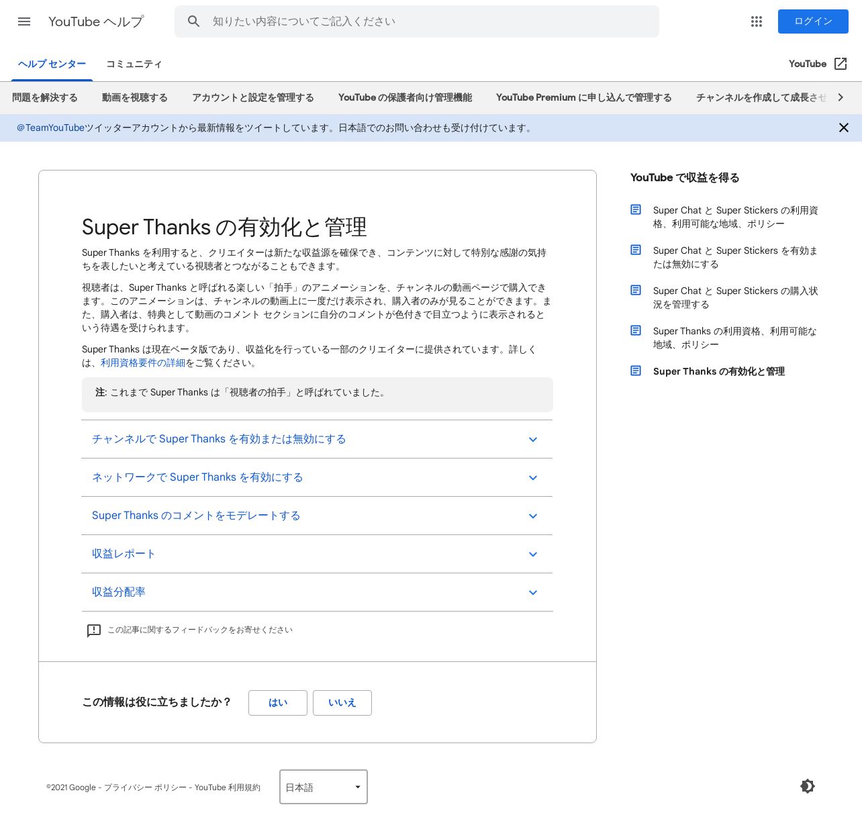Open the 問題を解決する topic

click(45, 97)
